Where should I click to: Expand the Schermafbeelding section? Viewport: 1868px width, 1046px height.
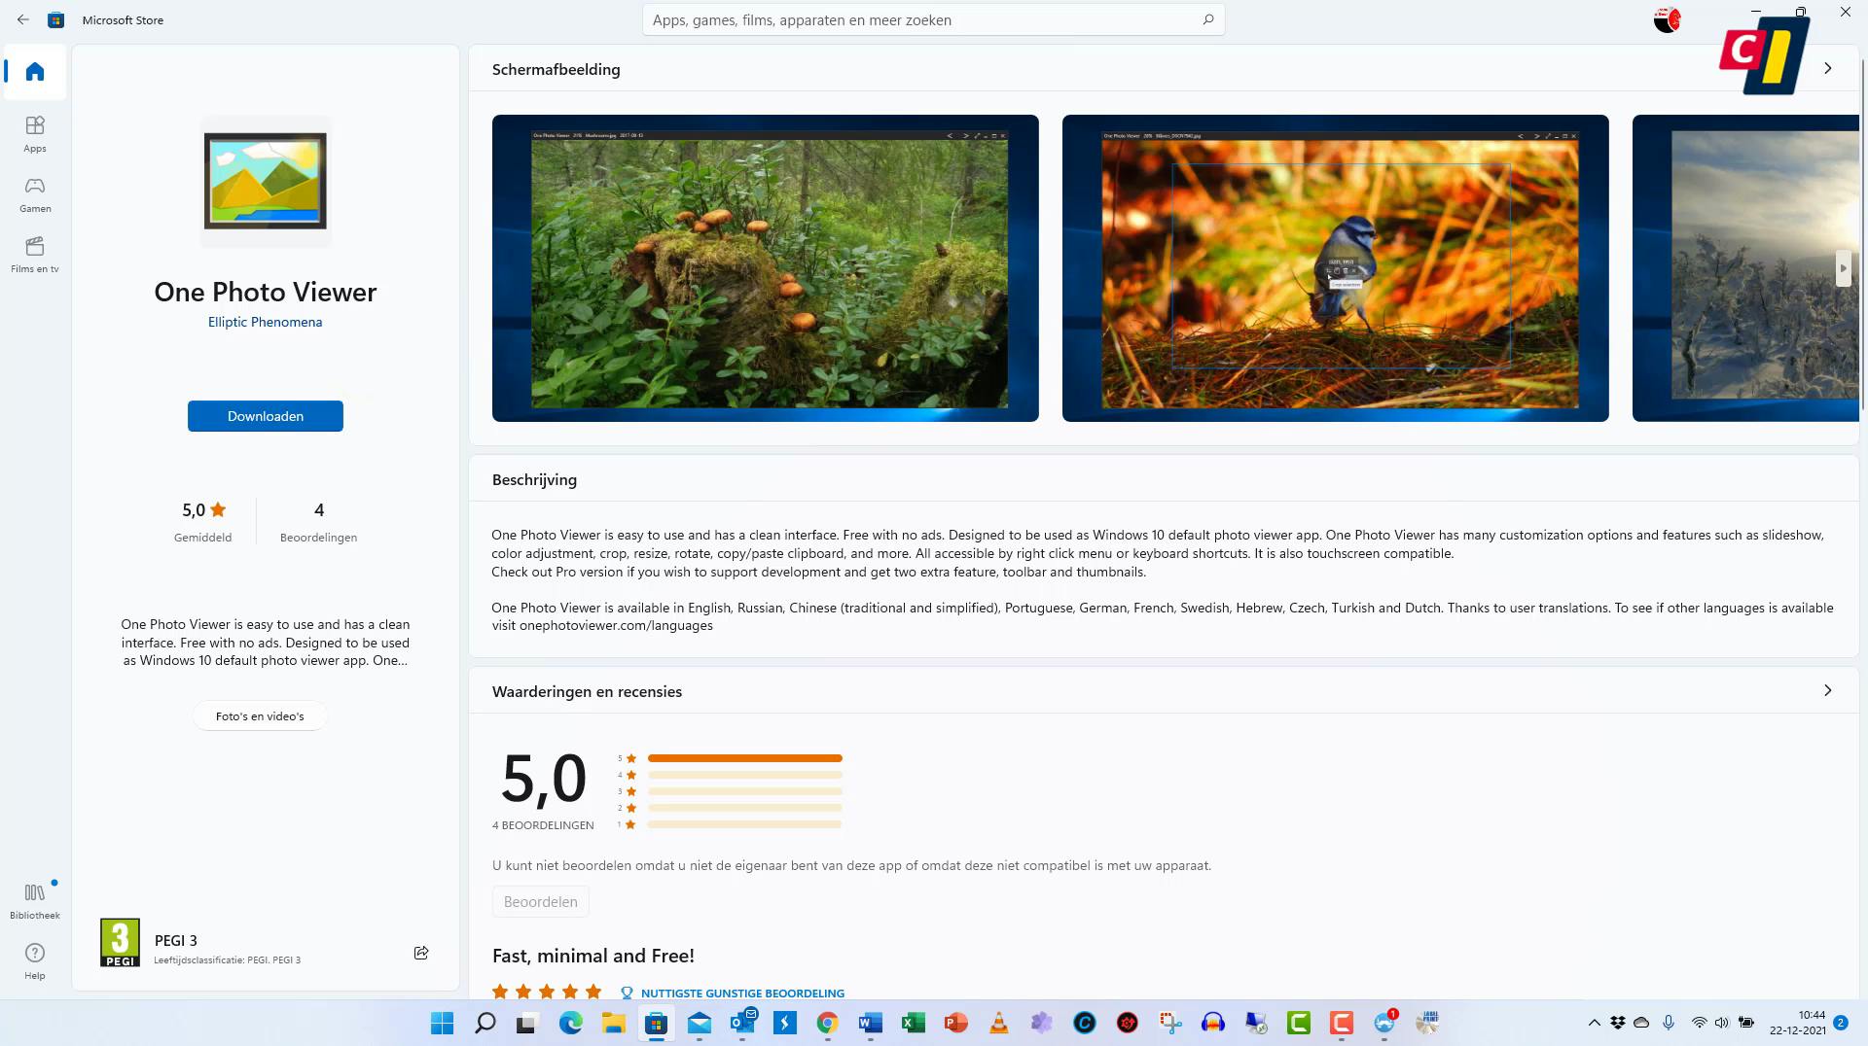1827,68
